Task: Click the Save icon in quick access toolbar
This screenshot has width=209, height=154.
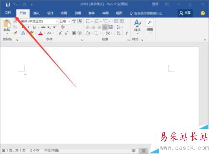Action: [x=8, y=5]
